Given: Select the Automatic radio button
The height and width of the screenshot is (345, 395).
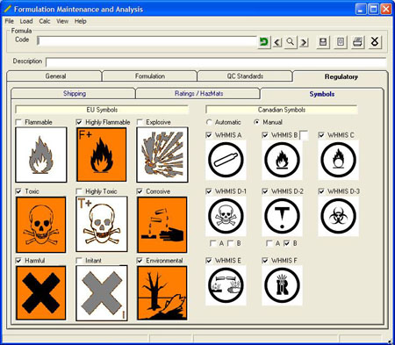Looking at the screenshot, I should pyautogui.click(x=209, y=122).
